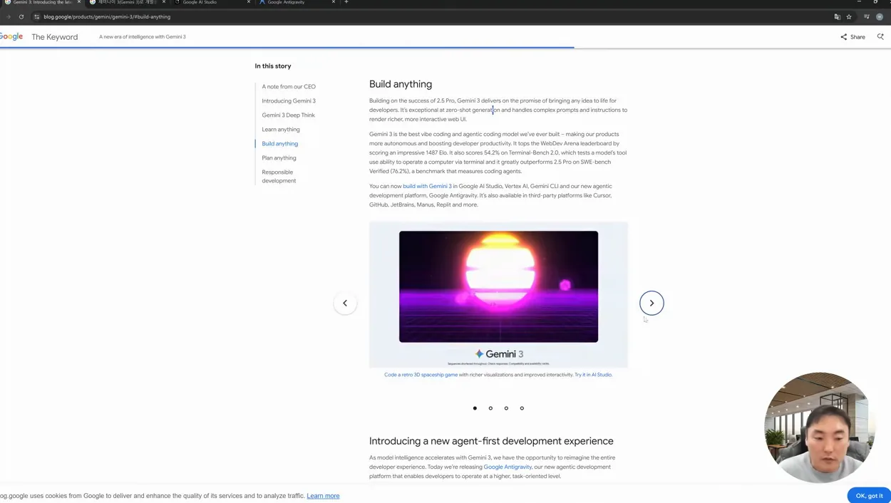Image resolution: width=891 pixels, height=503 pixels.
Task: Jump to A note from our CEO section
Action: pyautogui.click(x=289, y=86)
